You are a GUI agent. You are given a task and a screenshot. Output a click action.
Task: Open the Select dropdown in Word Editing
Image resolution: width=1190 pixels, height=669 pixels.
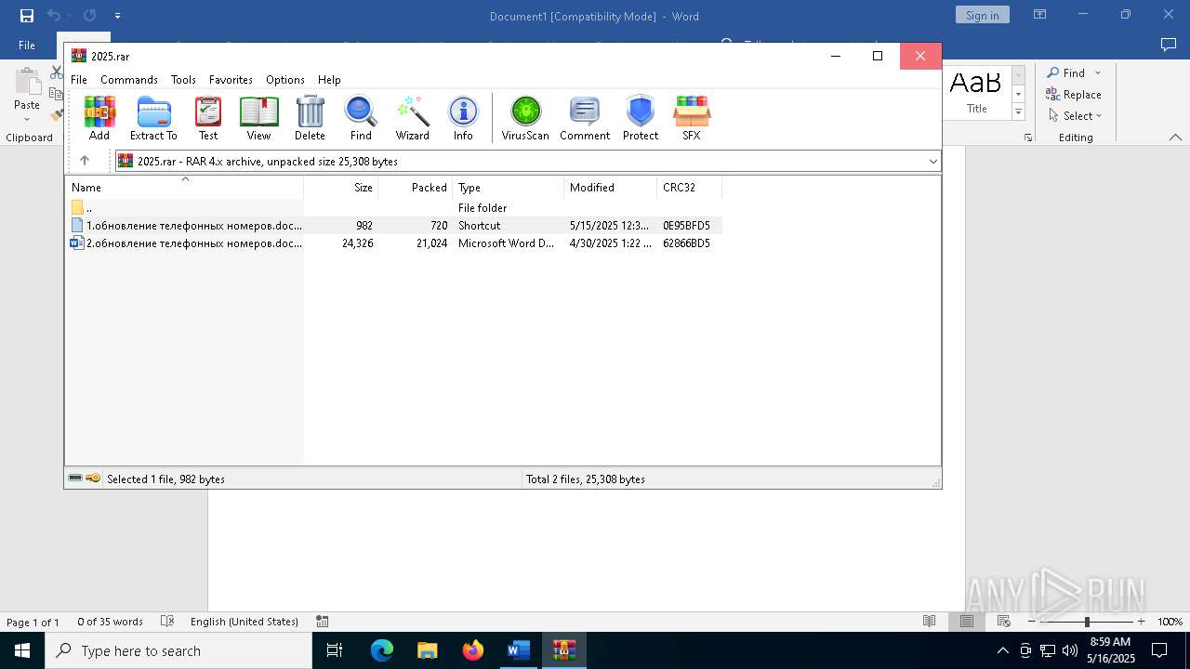click(1099, 116)
